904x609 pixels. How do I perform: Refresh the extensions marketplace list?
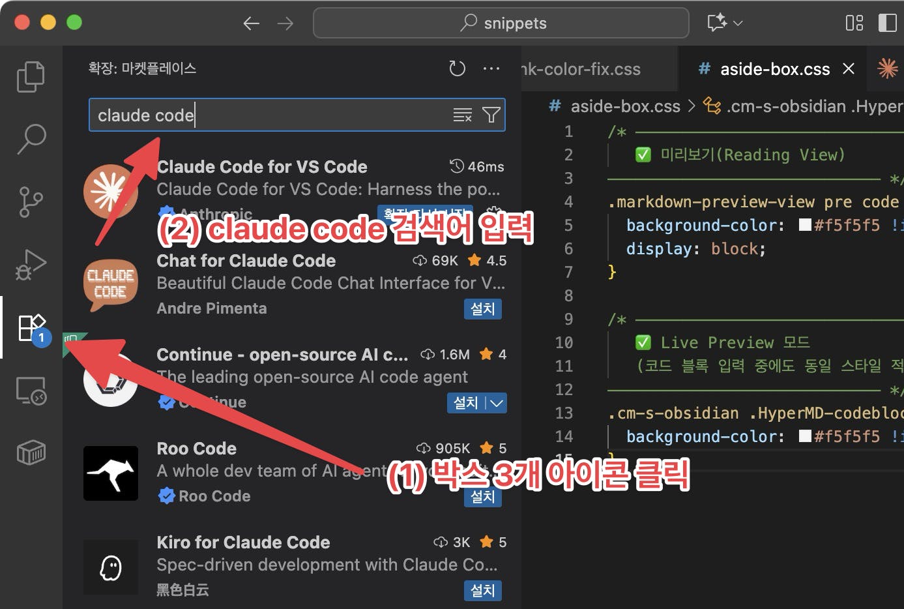point(457,68)
